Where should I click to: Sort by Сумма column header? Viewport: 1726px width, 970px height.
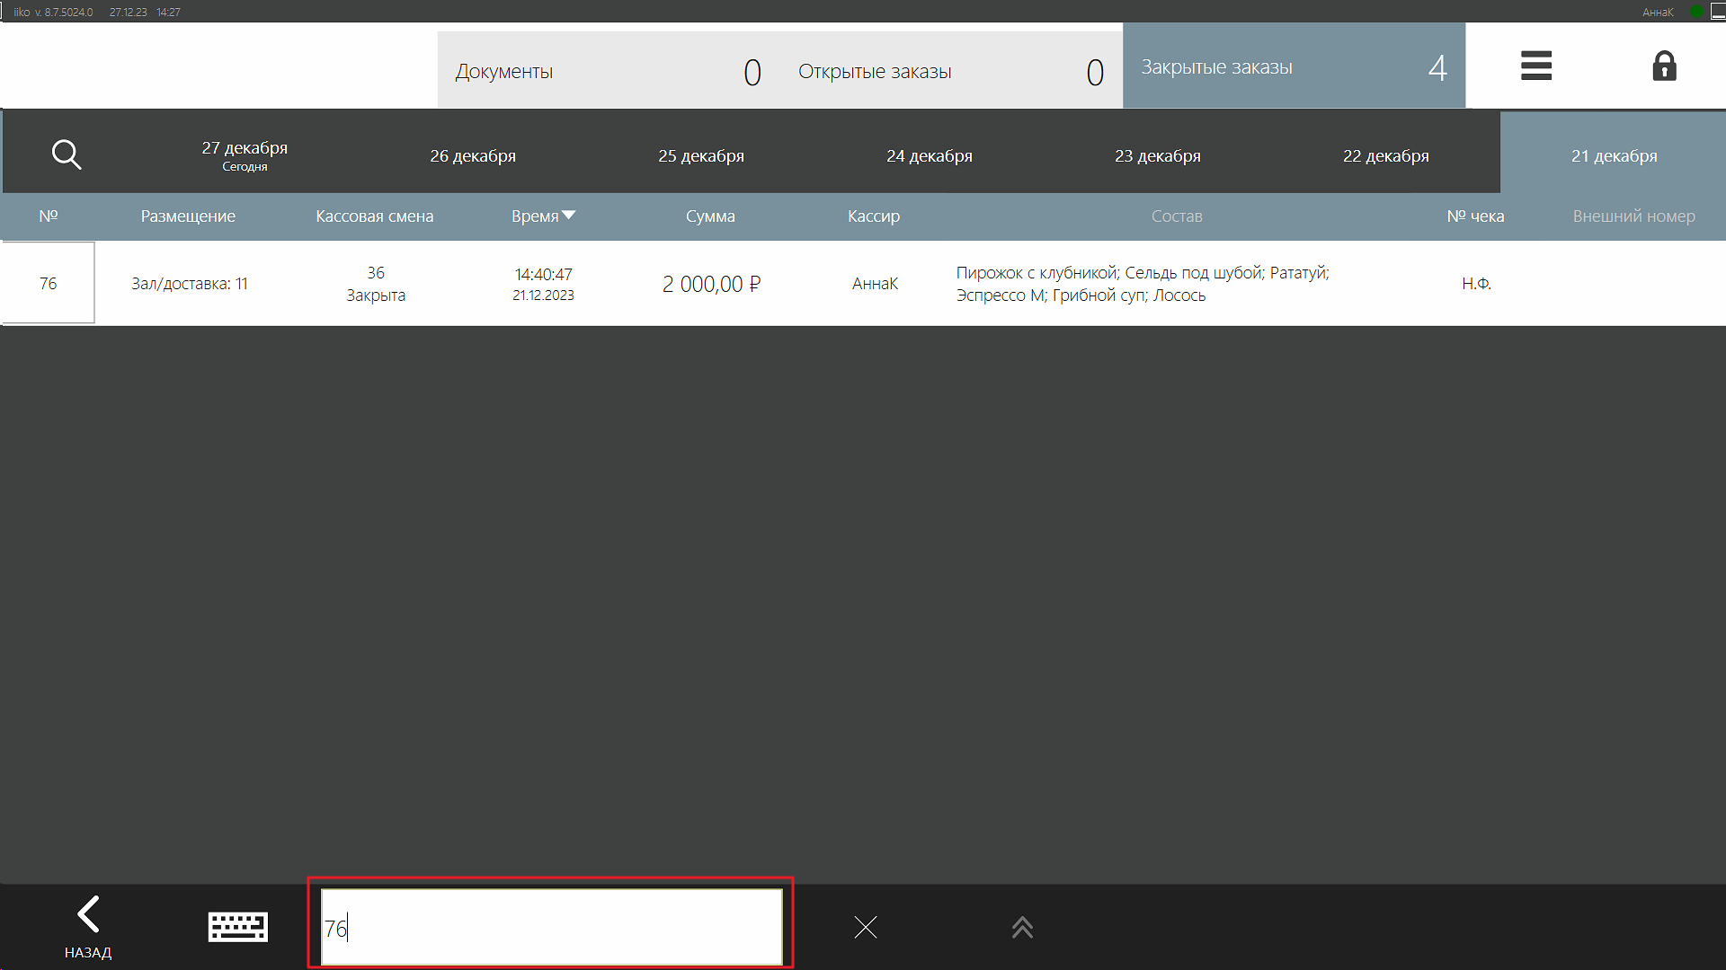point(710,216)
